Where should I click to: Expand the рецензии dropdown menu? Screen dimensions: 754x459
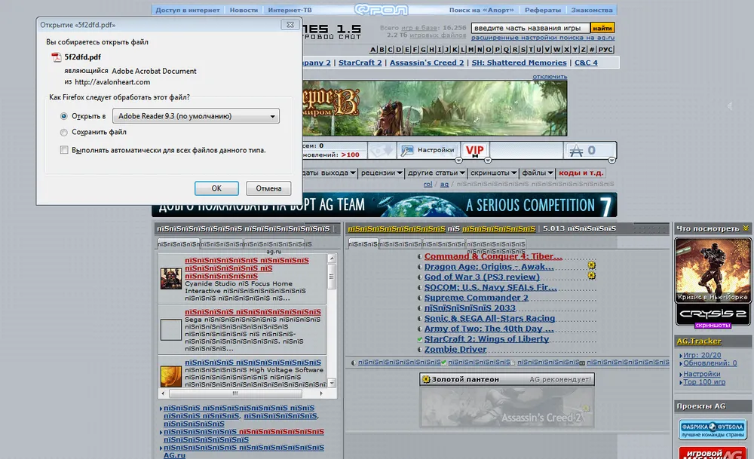point(382,173)
